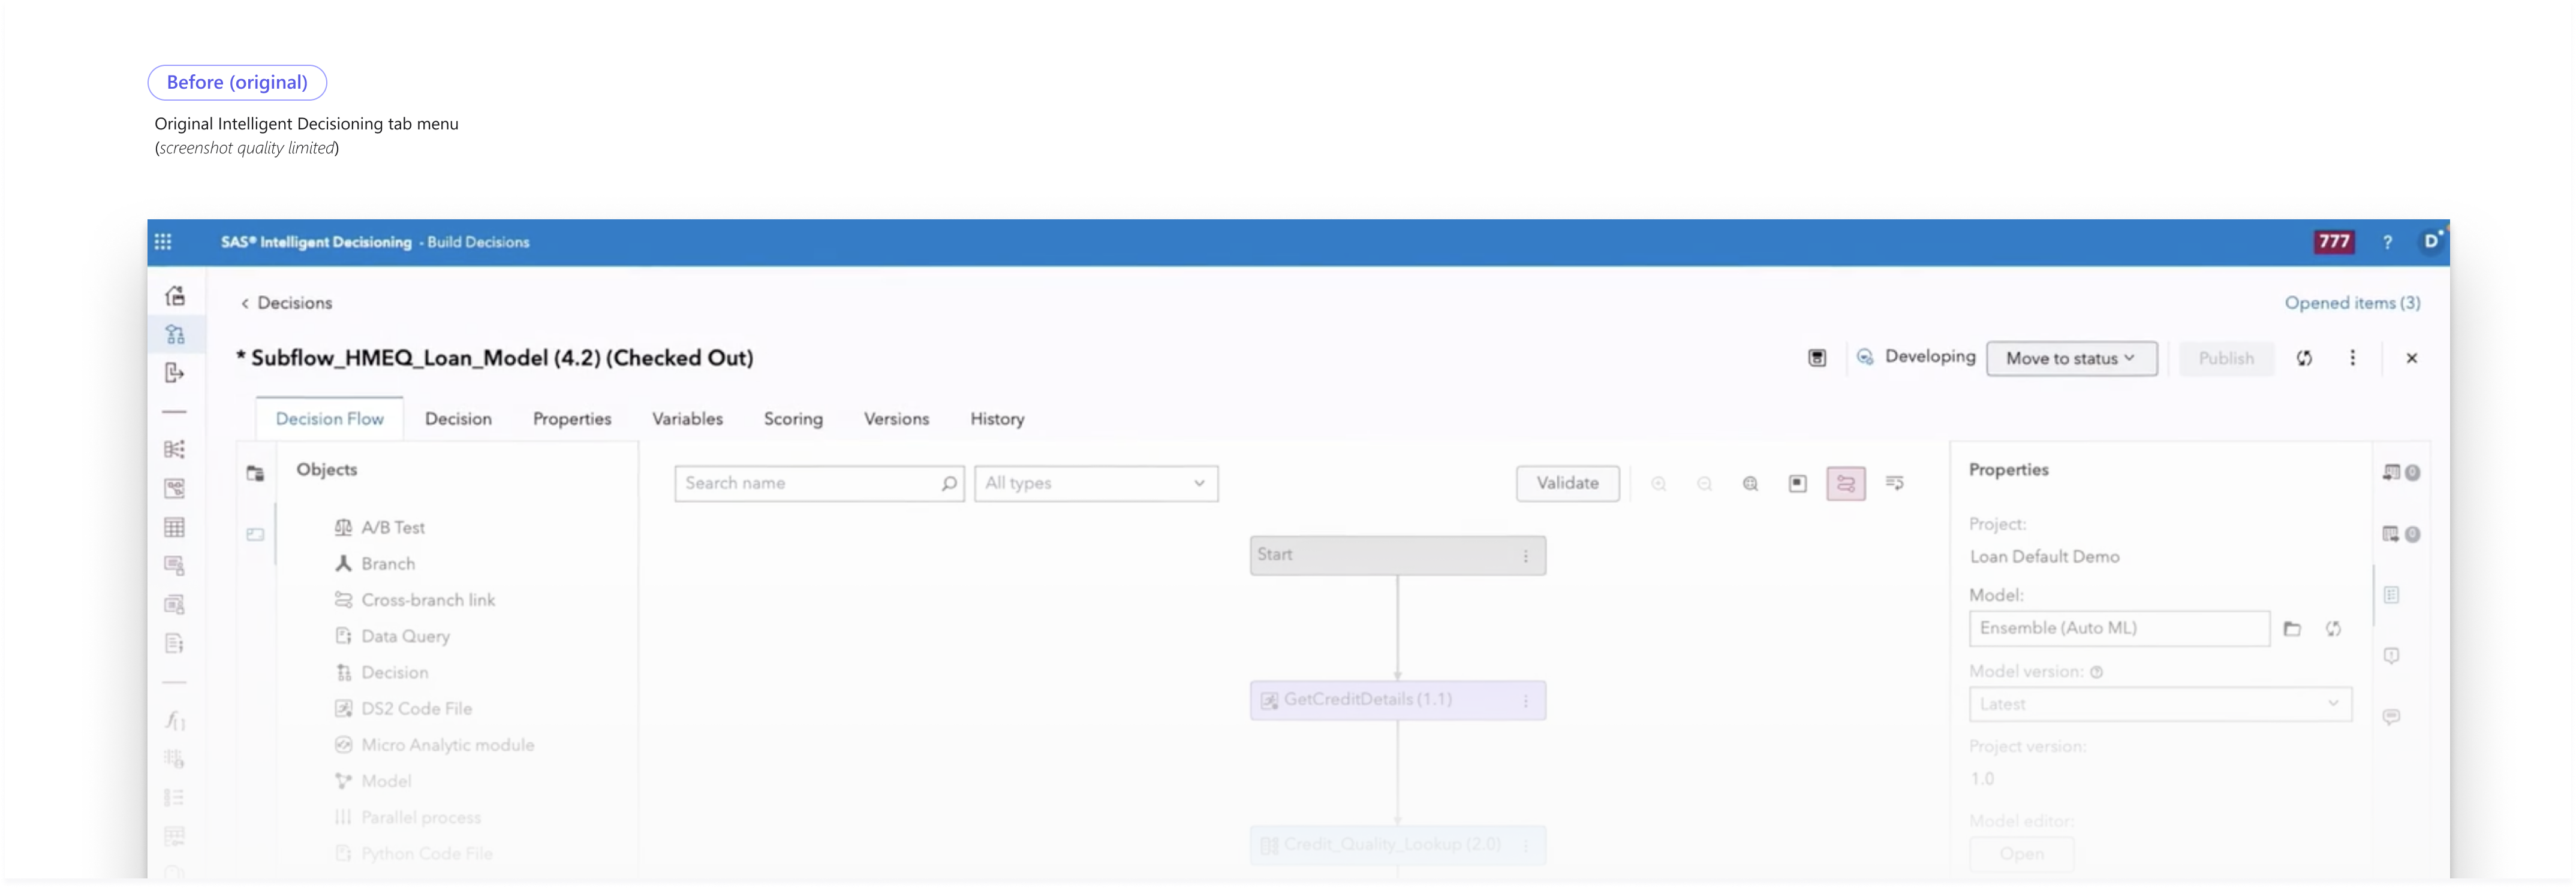
Task: Open the objects pane icon
Action: (255, 473)
